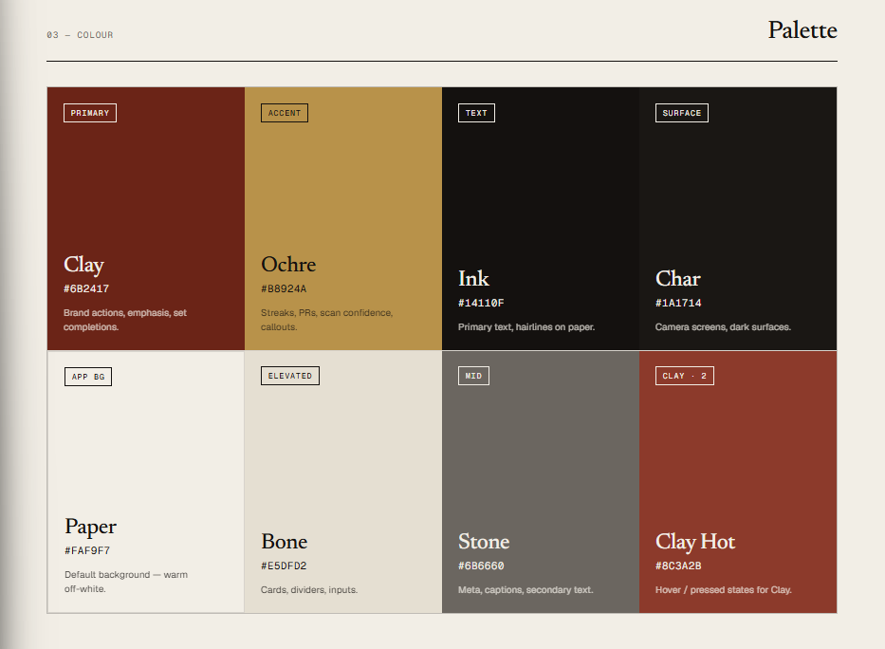Select the hex code #B8924A
The width and height of the screenshot is (885, 649).
click(284, 289)
